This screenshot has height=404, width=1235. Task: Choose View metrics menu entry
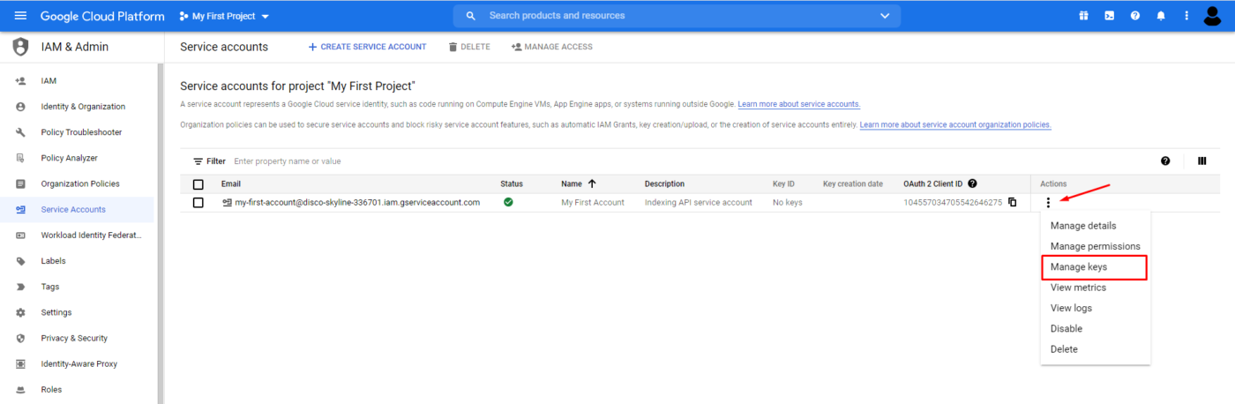pos(1096,288)
